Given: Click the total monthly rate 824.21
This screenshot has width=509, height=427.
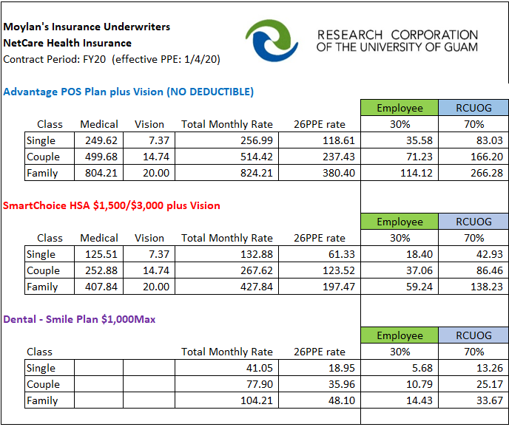Looking at the screenshot, I should 226,173.
